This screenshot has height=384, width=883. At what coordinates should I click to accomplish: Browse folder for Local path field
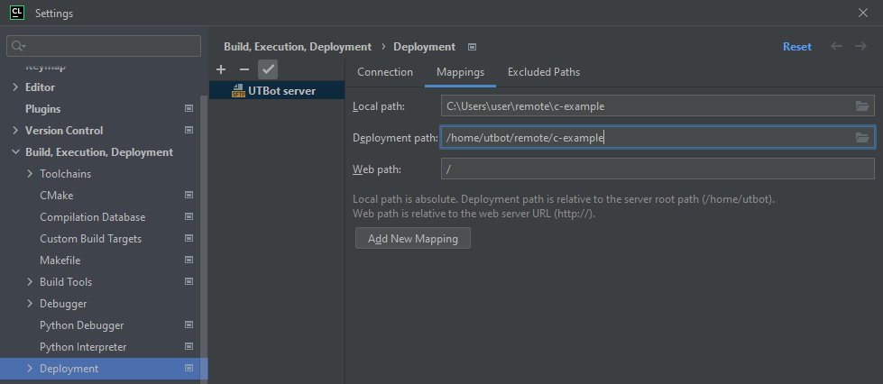[x=862, y=106]
